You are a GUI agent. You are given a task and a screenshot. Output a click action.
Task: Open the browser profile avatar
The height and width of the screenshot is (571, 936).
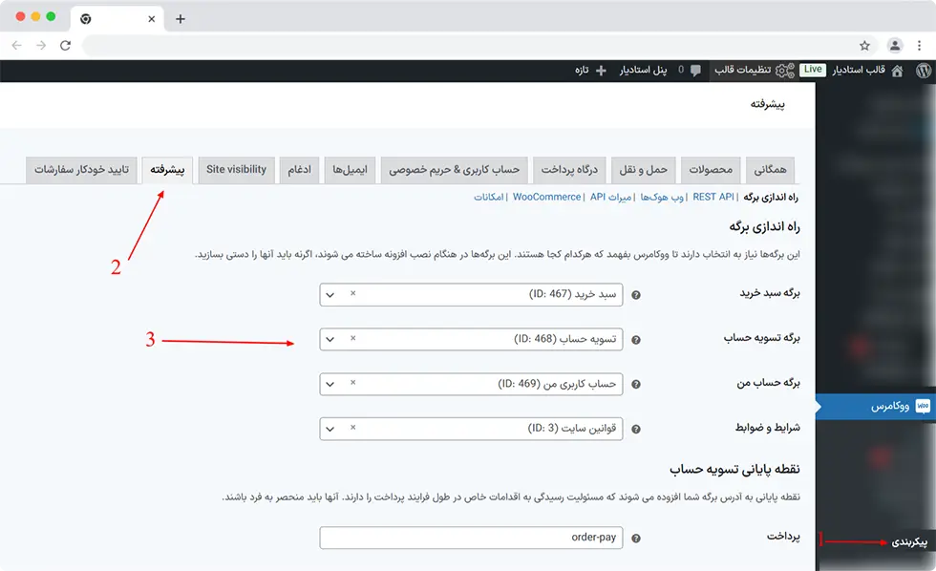click(894, 45)
